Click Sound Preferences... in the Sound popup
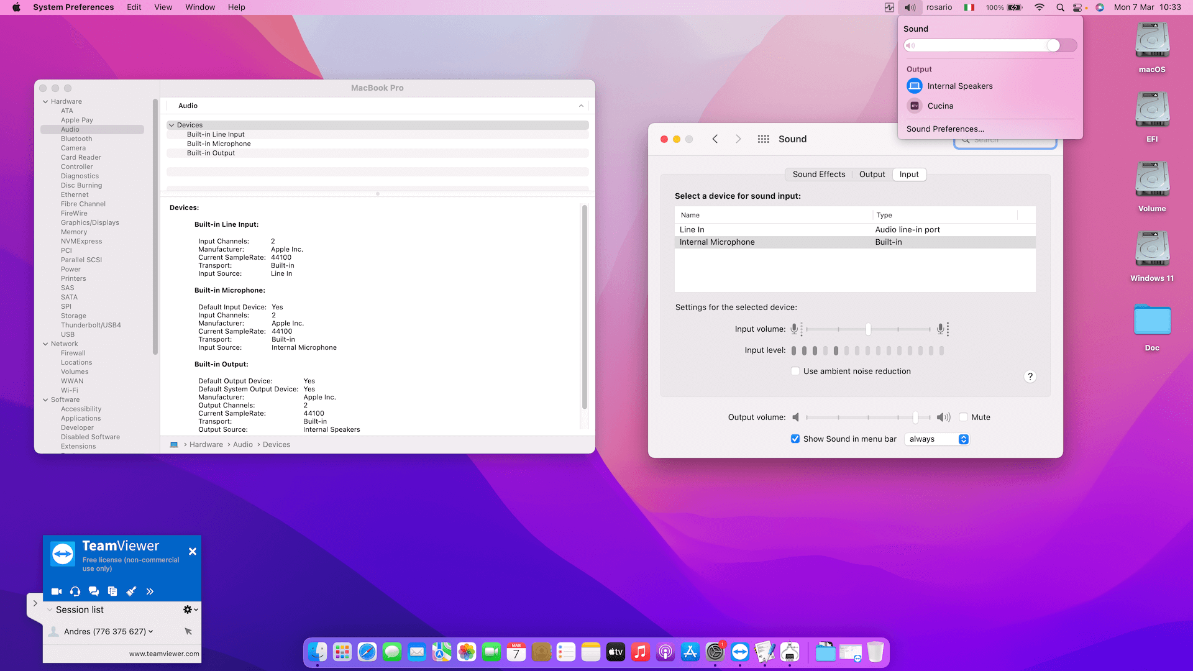This screenshot has height=671, width=1193. (945, 129)
